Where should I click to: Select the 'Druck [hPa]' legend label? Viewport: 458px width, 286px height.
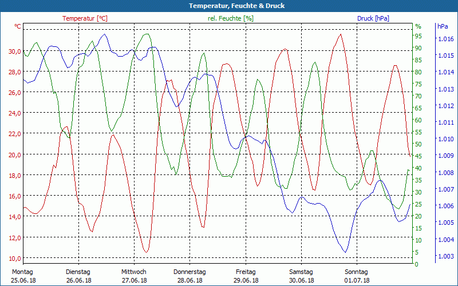[373, 18]
